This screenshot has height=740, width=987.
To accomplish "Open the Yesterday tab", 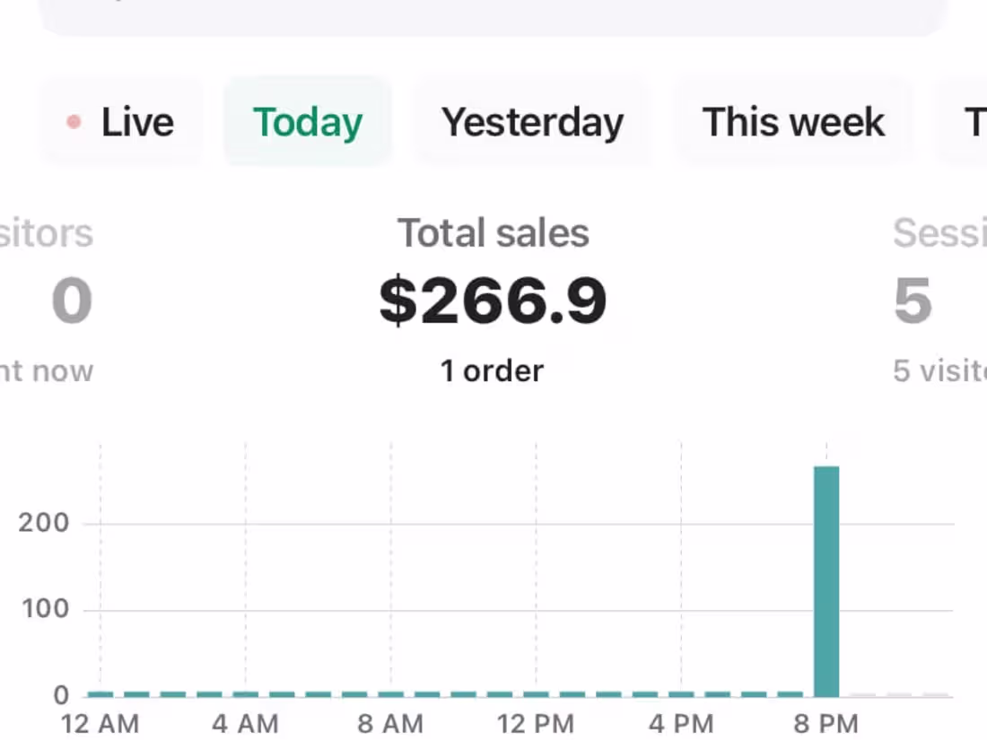I will (x=532, y=122).
